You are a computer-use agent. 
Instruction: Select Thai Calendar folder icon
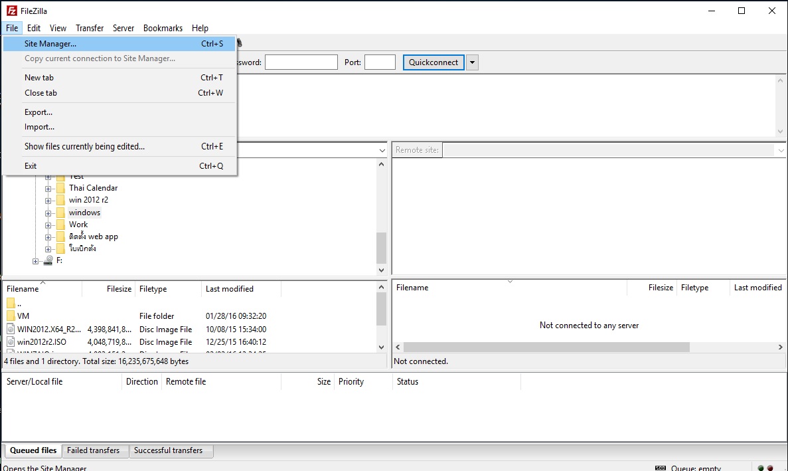pos(61,188)
